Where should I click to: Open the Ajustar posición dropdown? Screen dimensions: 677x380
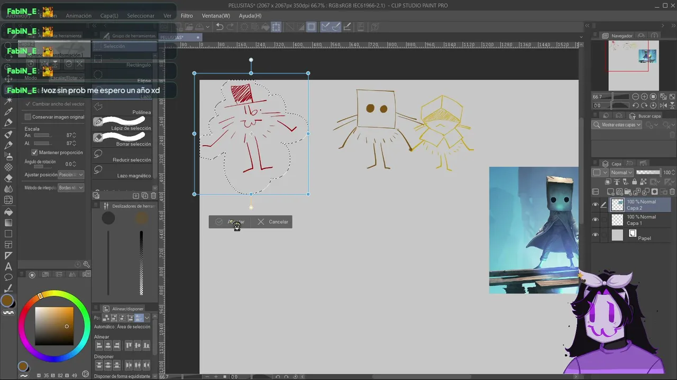(71, 175)
